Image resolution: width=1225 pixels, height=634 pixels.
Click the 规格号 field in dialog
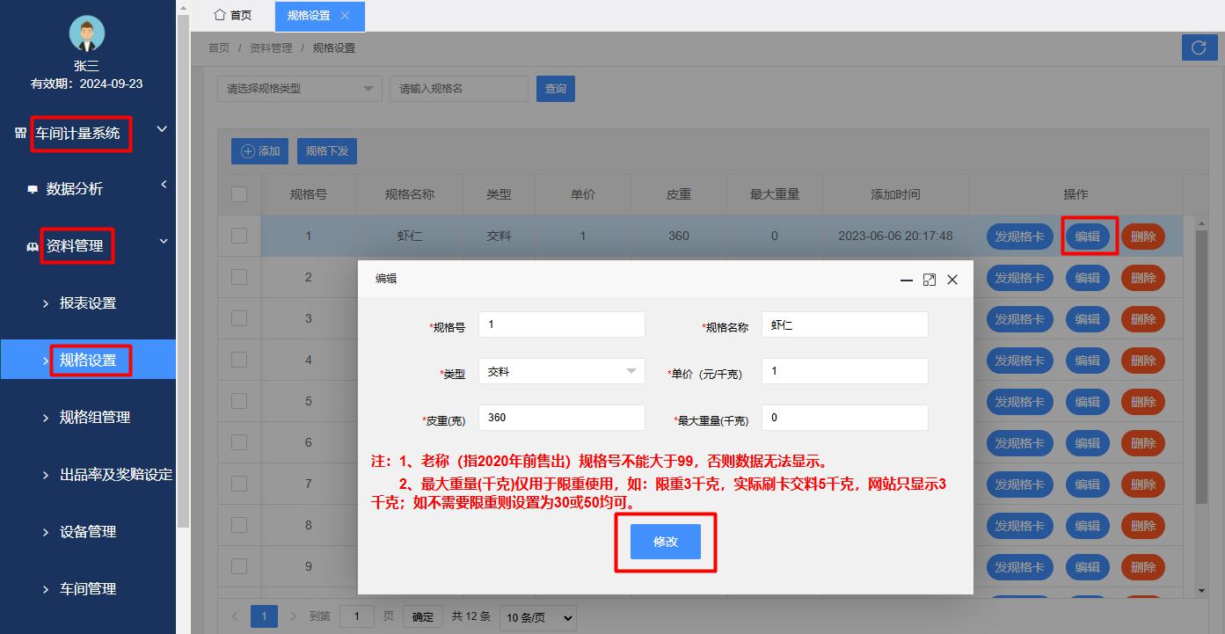click(562, 324)
